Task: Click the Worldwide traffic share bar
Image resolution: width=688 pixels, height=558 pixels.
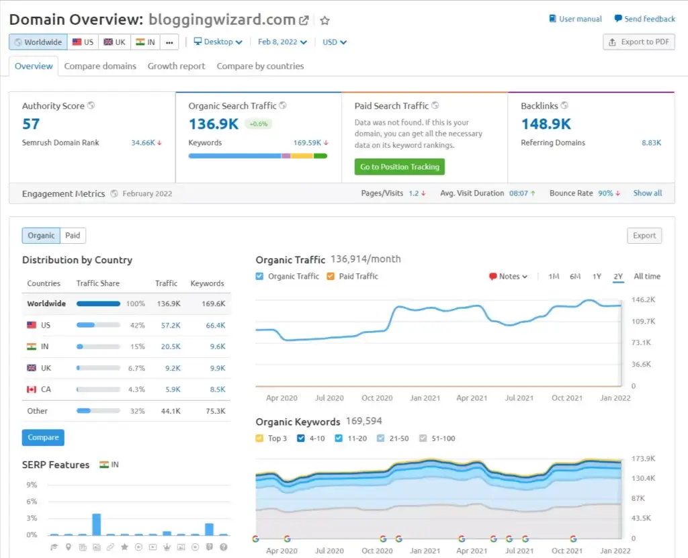Action: tap(98, 304)
